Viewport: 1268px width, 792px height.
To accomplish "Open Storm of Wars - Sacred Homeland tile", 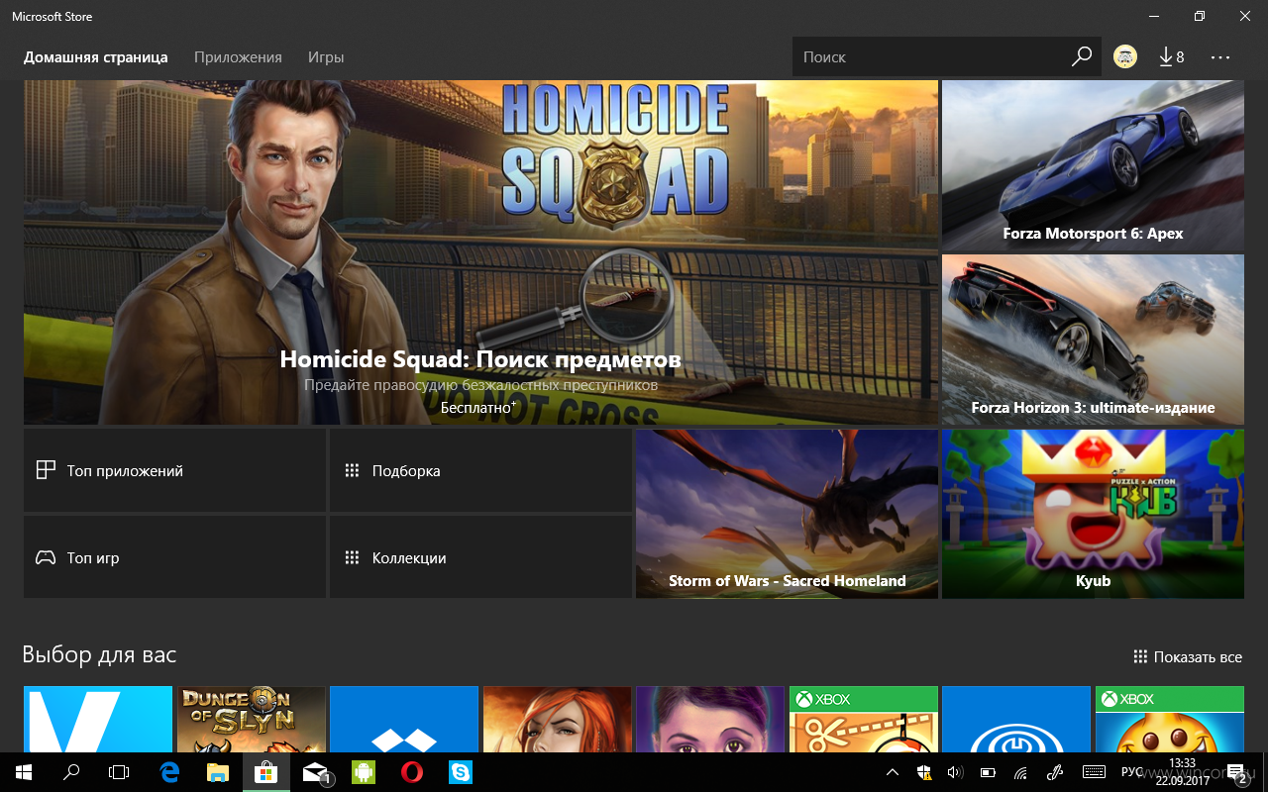I will tap(787, 514).
